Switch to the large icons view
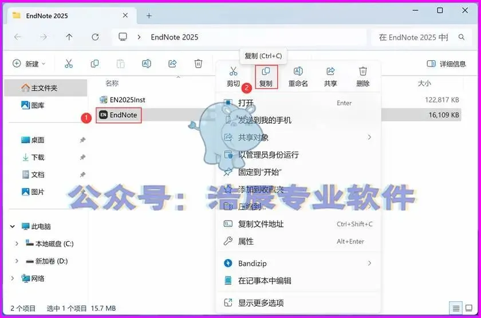Screen dimensions: 481x318 [x=469, y=308]
